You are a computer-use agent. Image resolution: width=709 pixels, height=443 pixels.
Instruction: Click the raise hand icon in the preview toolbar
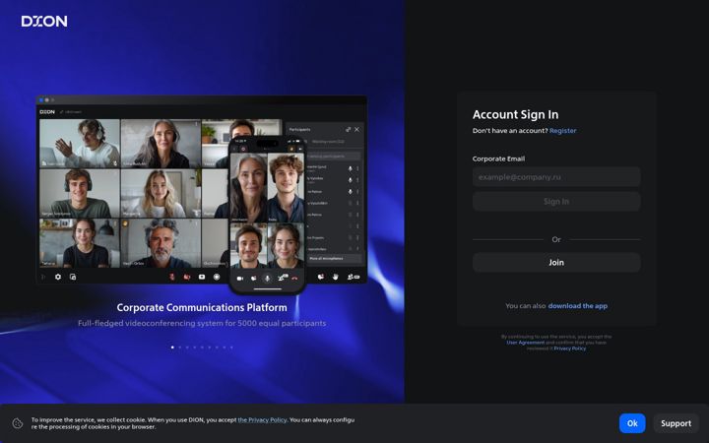(x=336, y=277)
